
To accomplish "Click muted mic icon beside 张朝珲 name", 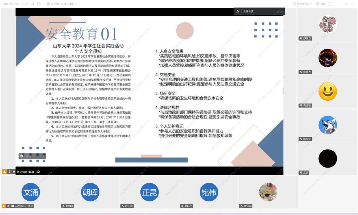I will click(x=63, y=206).
